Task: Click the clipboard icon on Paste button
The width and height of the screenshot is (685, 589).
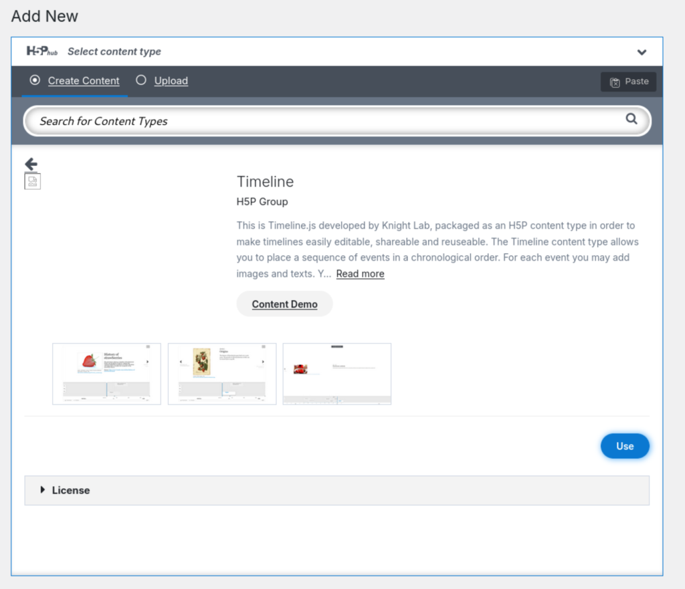Action: [615, 82]
